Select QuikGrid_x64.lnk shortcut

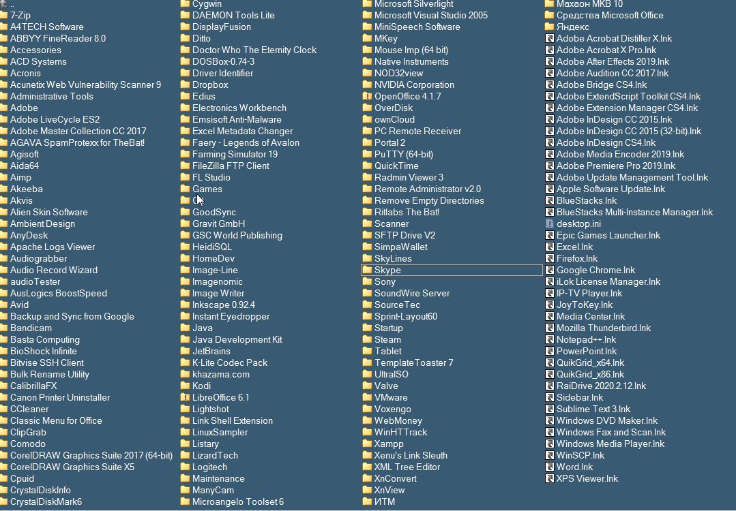(591, 363)
